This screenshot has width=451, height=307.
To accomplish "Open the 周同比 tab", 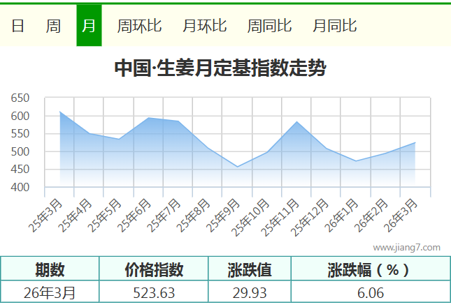I will (x=269, y=26).
